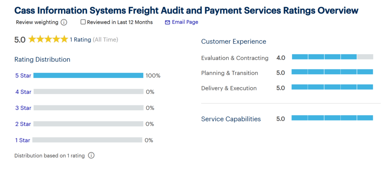
Task: Click the 1 Rating link
Action: 80,39
